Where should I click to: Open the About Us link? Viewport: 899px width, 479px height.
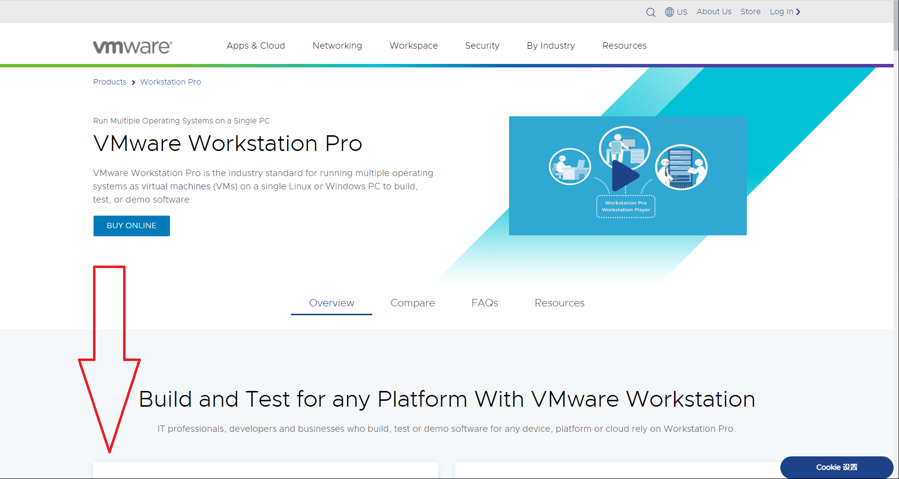pos(714,11)
